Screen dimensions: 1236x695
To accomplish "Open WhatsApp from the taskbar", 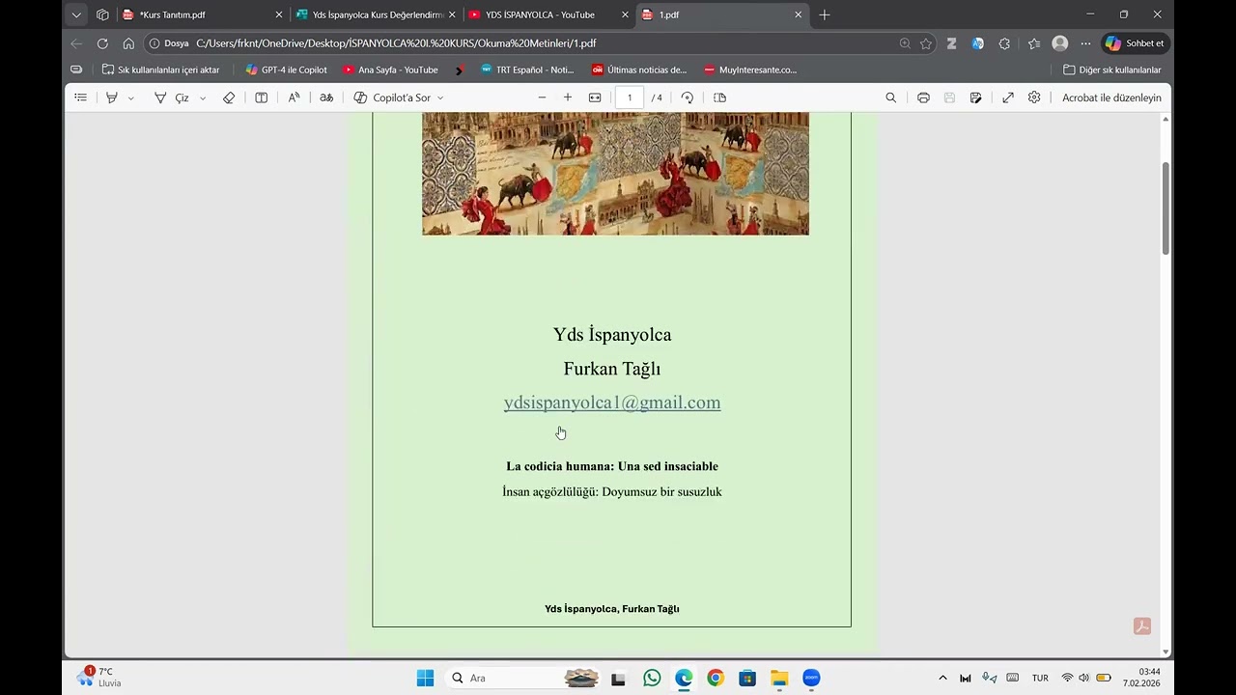I will pyautogui.click(x=652, y=678).
